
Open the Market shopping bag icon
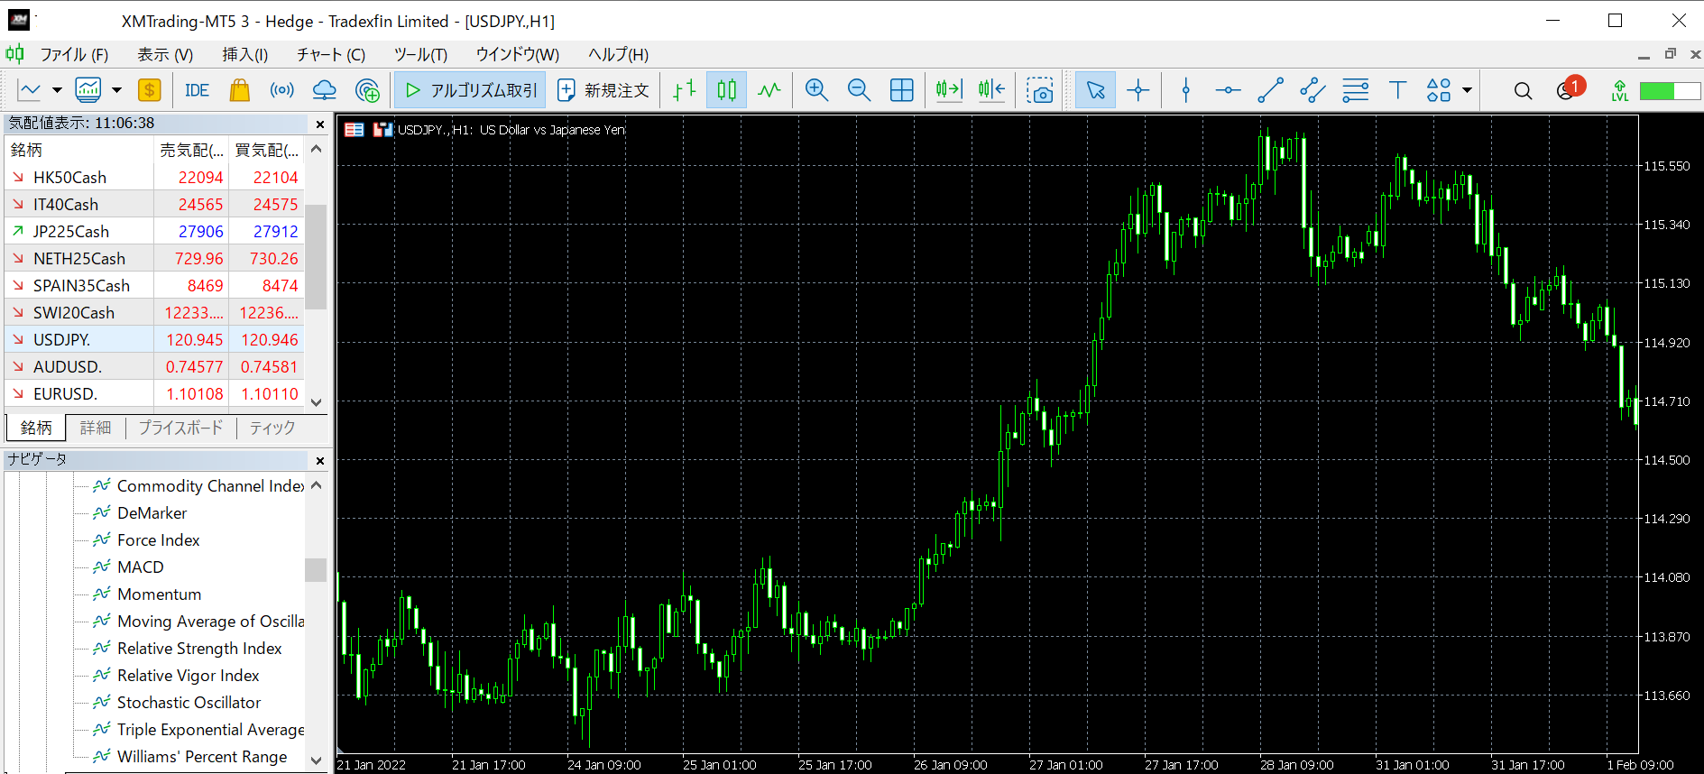tap(240, 90)
